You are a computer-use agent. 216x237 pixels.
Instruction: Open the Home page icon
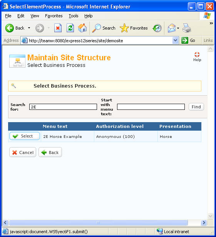click(82, 28)
